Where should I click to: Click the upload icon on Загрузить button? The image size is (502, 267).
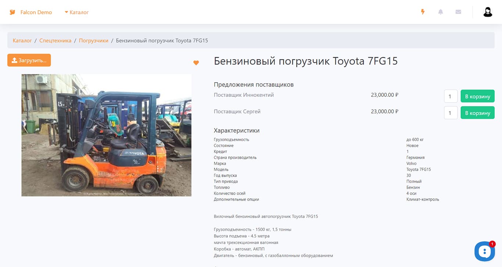point(15,60)
